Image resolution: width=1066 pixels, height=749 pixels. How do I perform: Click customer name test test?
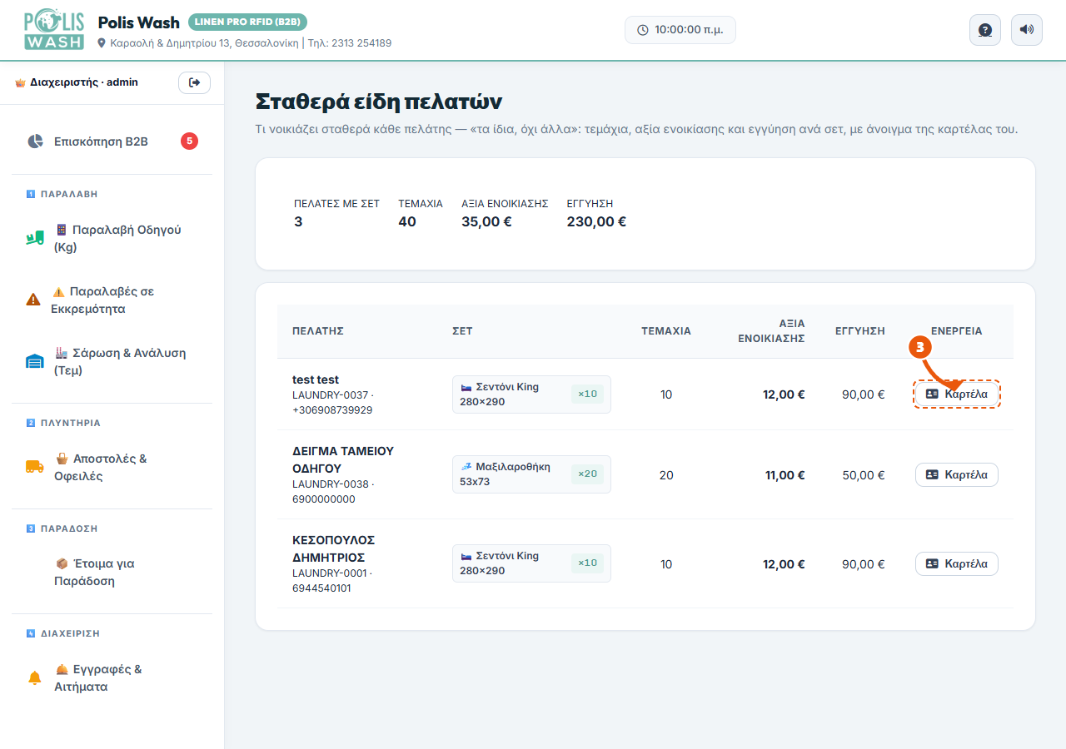coord(316,379)
